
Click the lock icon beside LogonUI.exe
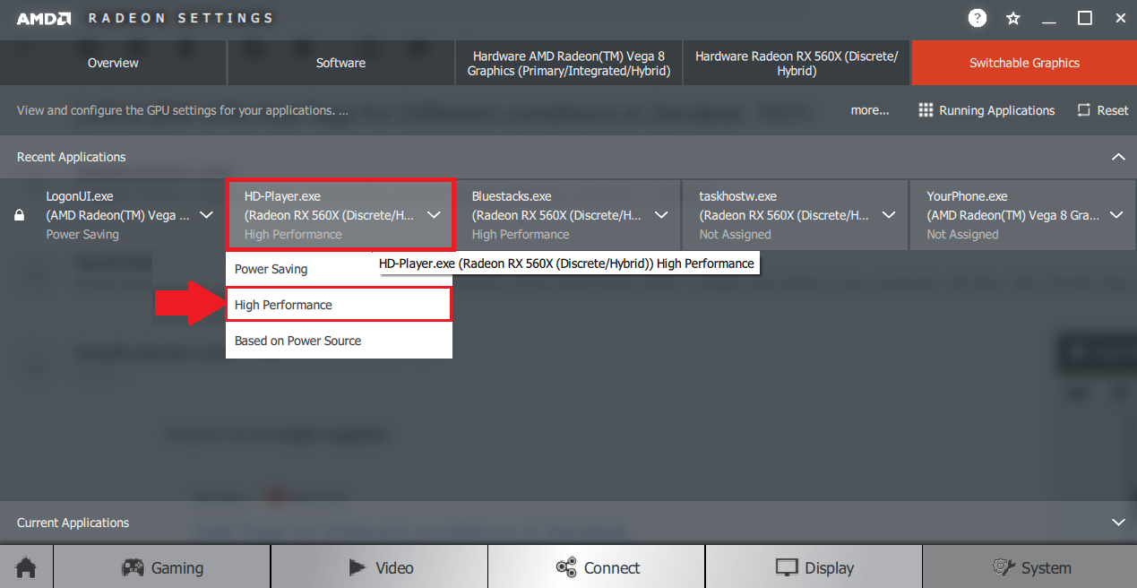(20, 216)
